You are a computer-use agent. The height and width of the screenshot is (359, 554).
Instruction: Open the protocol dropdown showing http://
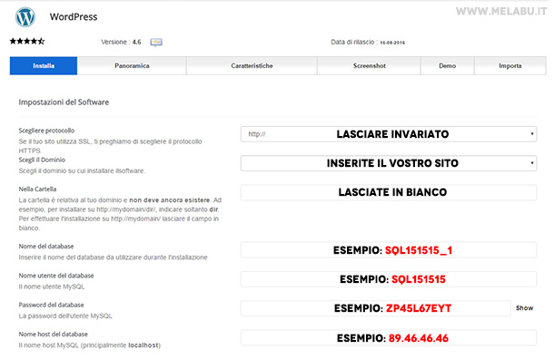click(389, 134)
